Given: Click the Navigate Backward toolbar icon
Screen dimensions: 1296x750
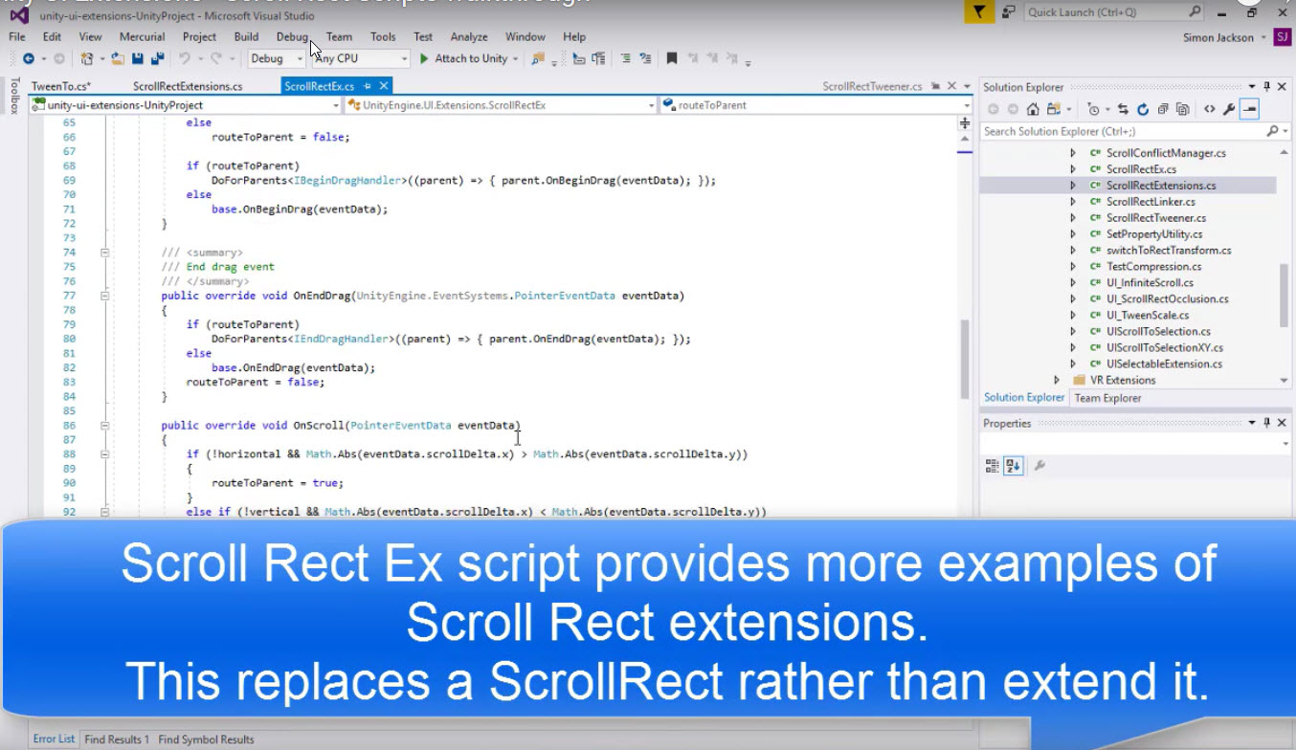Looking at the screenshot, I should click(x=29, y=58).
